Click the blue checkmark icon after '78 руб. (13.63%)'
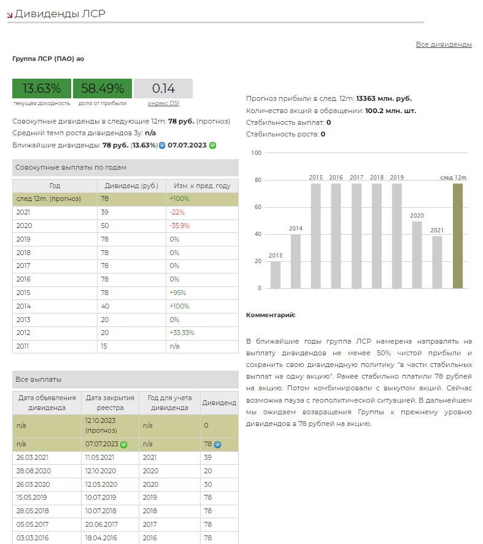Screen dimensions: 483x544 click(x=162, y=145)
